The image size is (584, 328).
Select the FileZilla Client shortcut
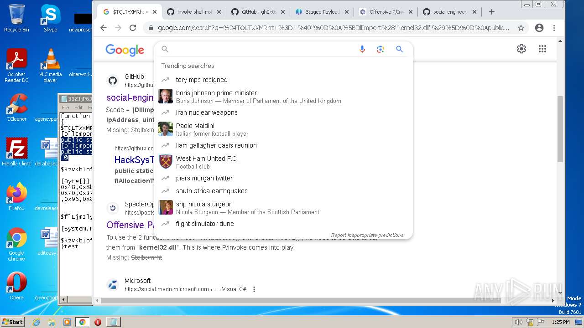[16, 152]
